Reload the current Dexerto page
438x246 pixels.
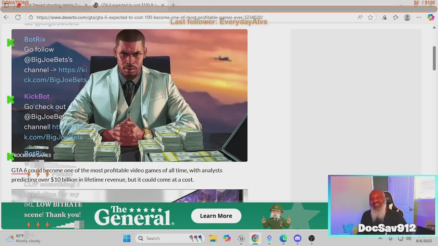point(18,17)
